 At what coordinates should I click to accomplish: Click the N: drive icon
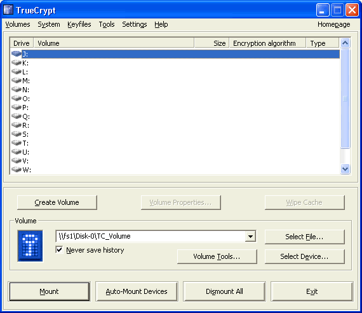click(x=17, y=90)
